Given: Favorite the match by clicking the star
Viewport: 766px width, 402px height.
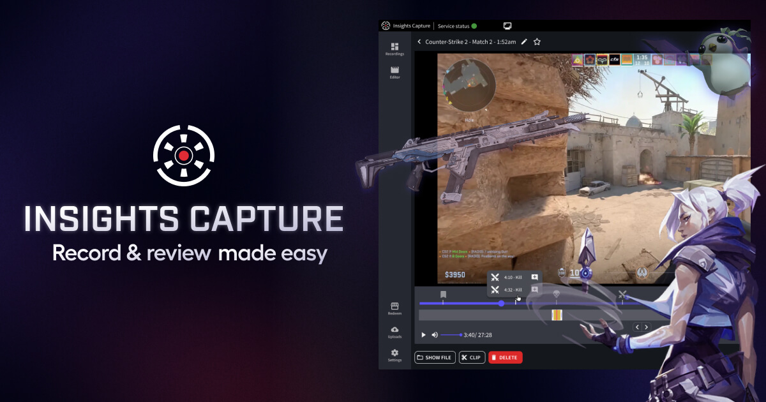Looking at the screenshot, I should 536,41.
